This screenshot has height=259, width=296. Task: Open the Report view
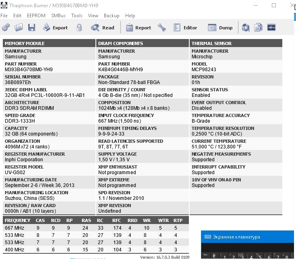(x=139, y=27)
